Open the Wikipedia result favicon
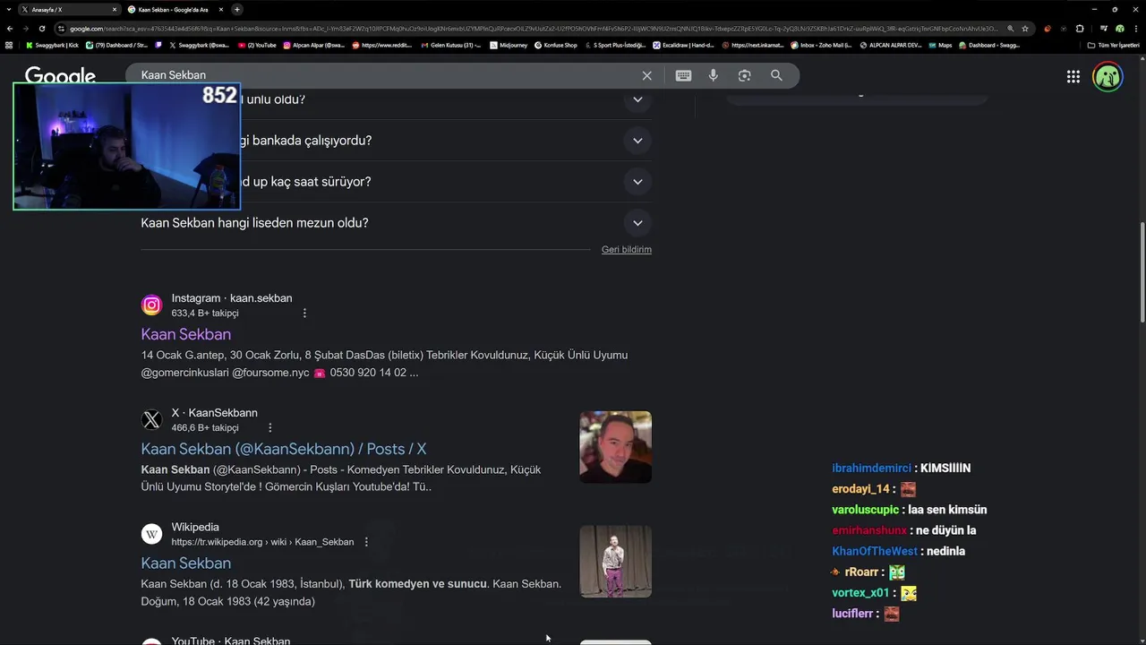 (x=151, y=535)
